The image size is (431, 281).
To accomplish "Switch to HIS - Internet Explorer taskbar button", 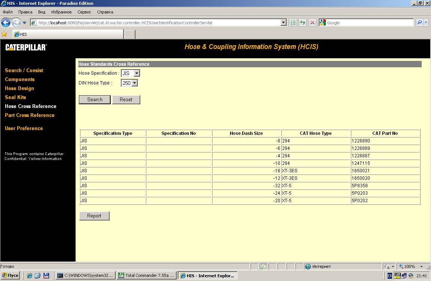I will pos(208,275).
